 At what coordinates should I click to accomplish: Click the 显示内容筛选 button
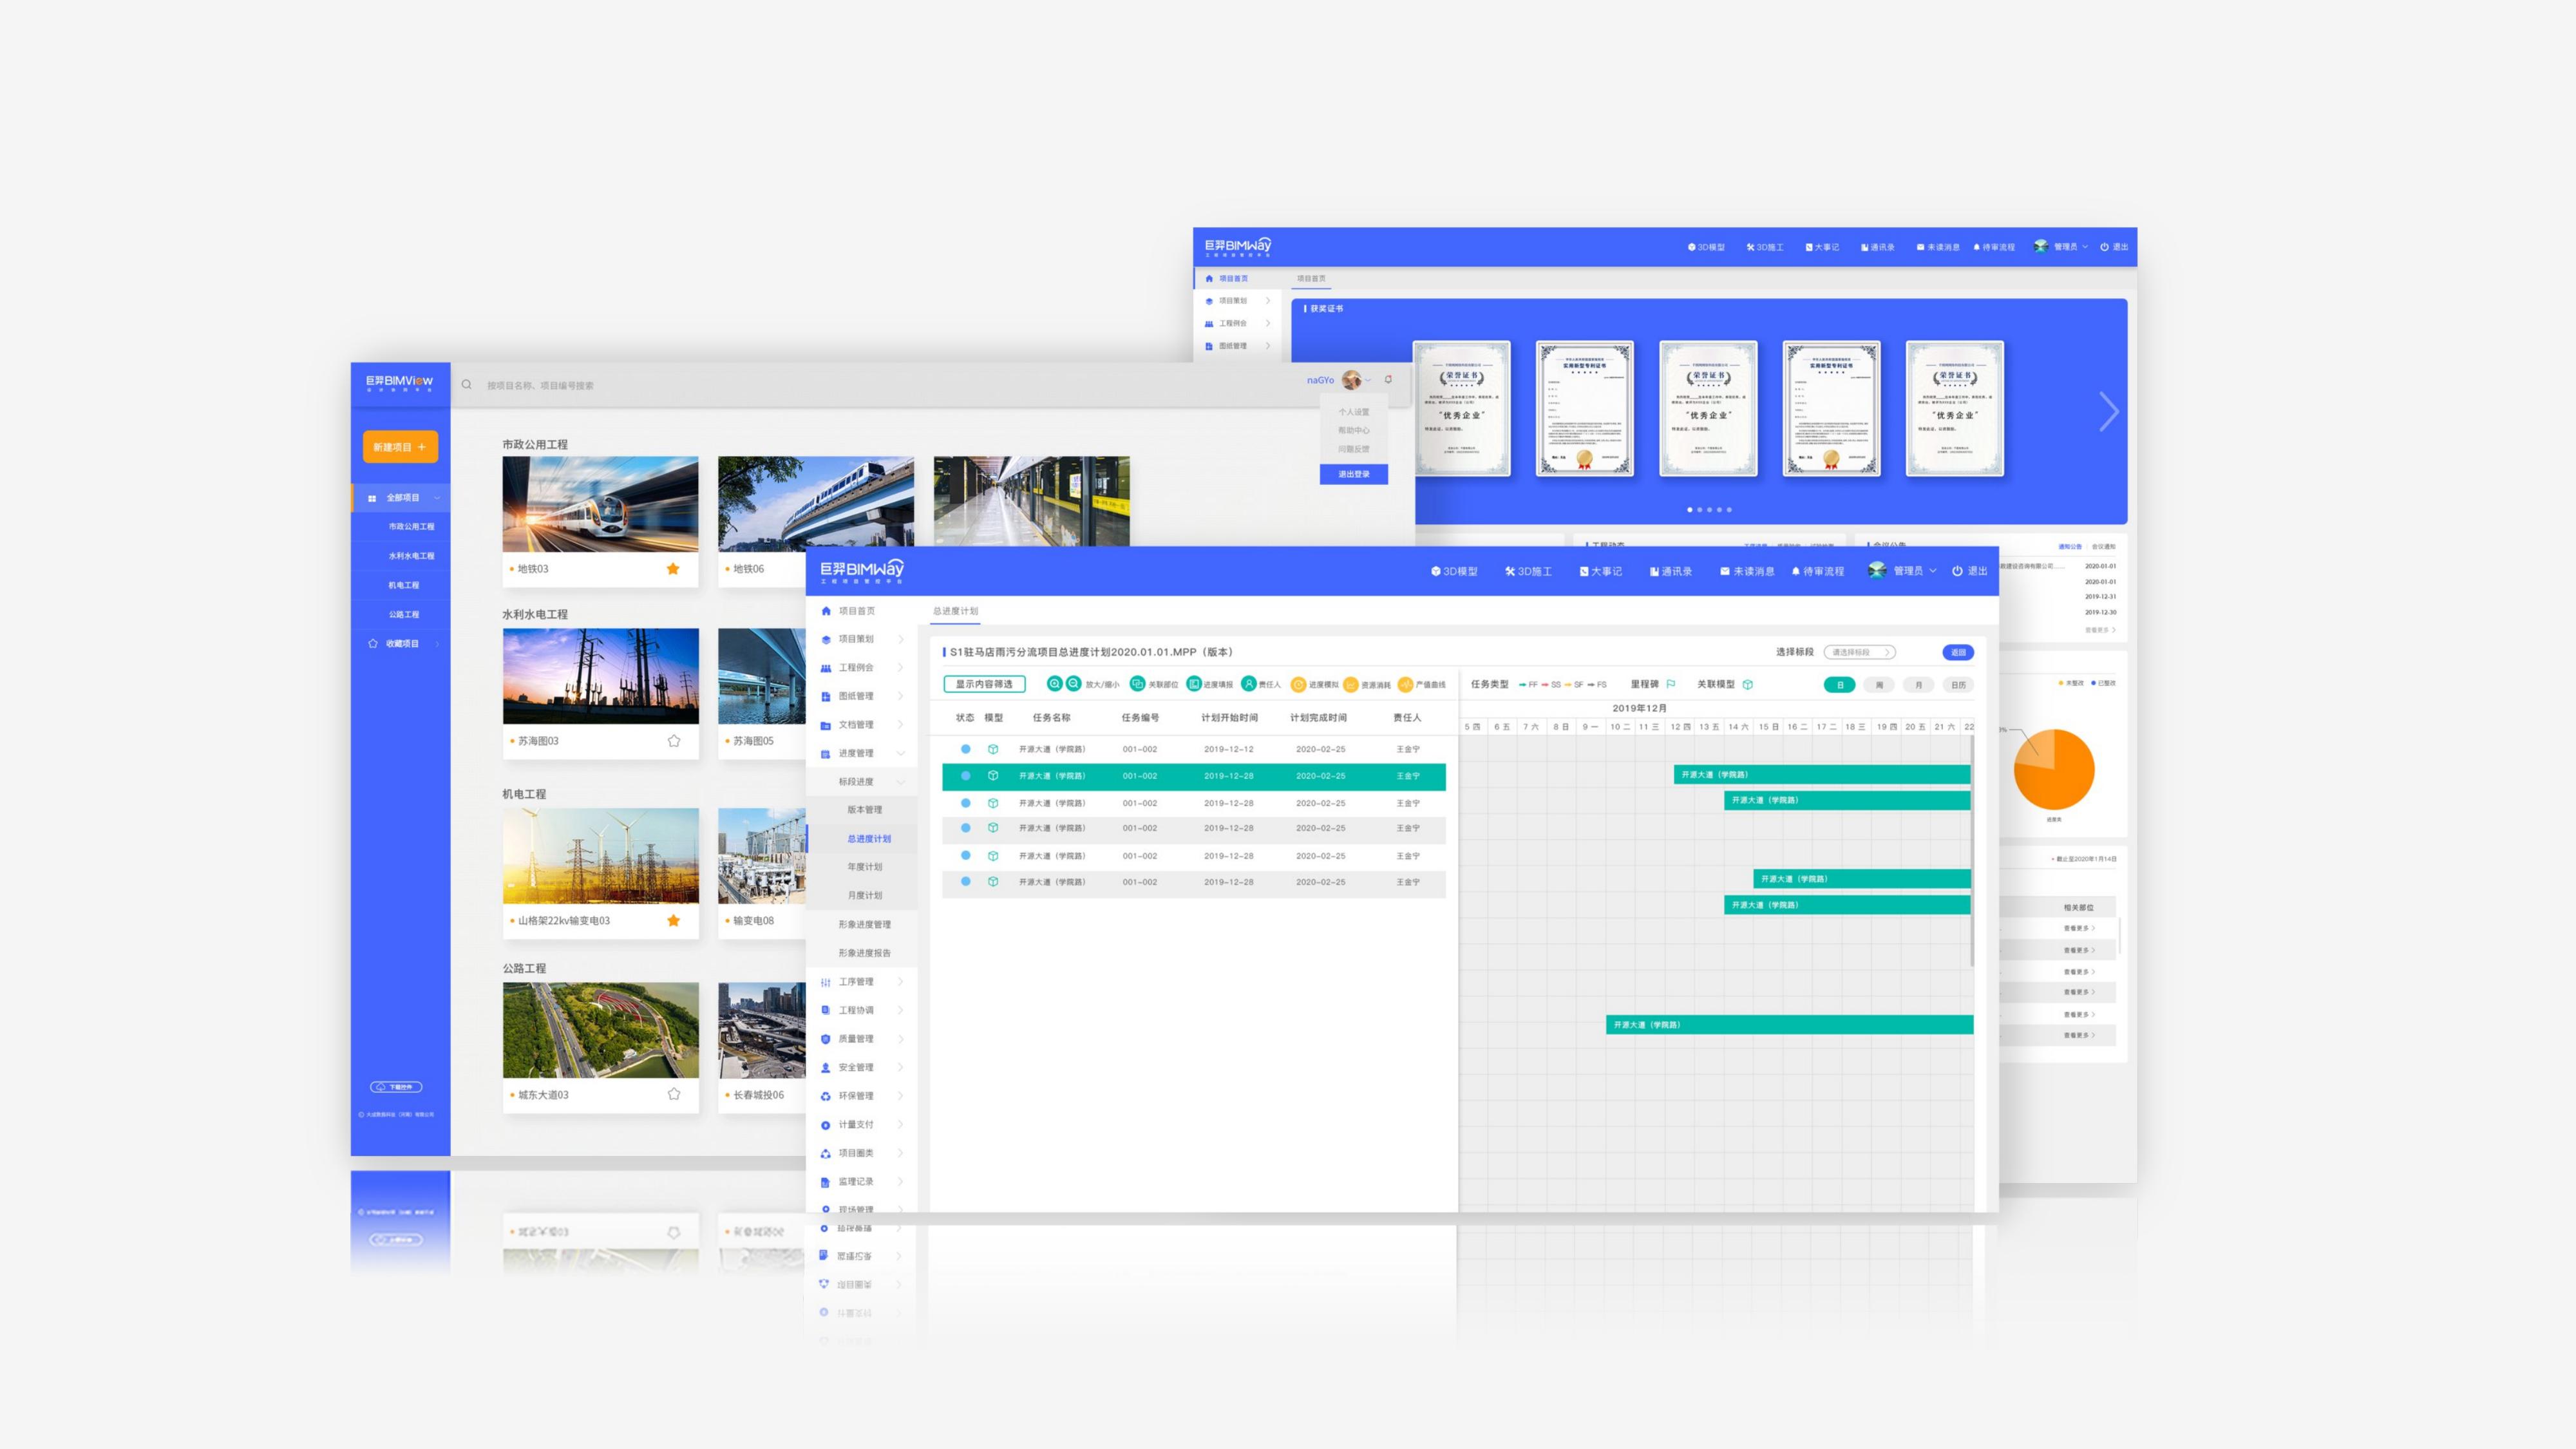tap(984, 684)
